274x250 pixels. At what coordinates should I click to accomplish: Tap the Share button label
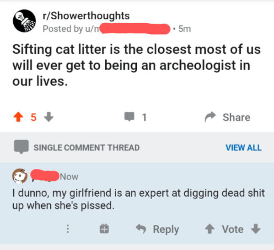click(x=236, y=117)
